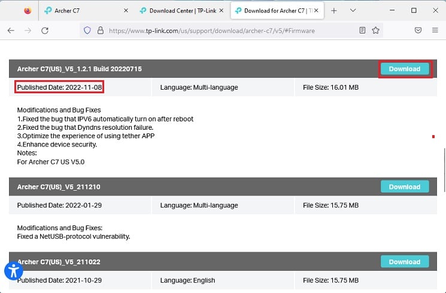
Task: Close the Download for Archer C7 tab
Action: coord(316,11)
